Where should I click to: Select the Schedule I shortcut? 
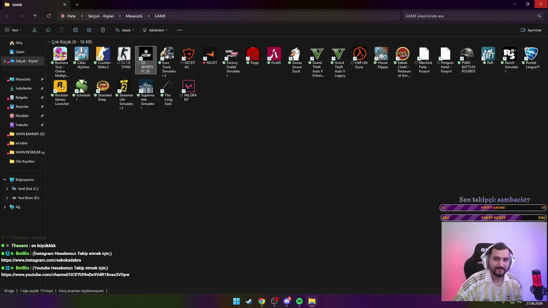click(82, 91)
